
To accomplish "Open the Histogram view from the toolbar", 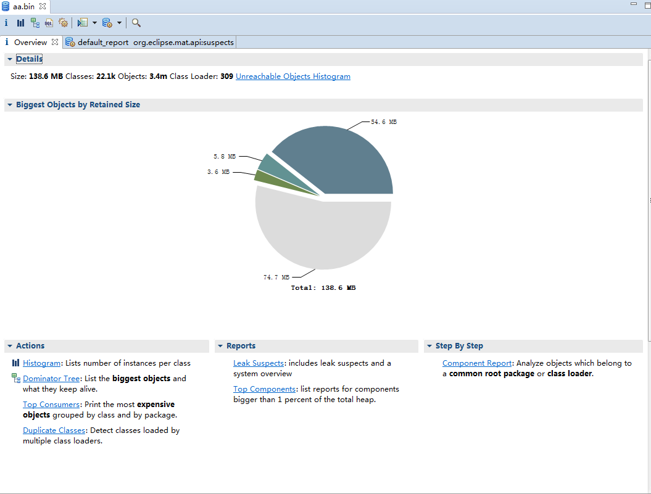I will [x=20, y=23].
